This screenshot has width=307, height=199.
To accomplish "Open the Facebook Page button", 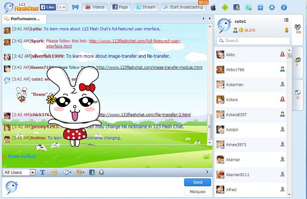I will tap(121, 7).
